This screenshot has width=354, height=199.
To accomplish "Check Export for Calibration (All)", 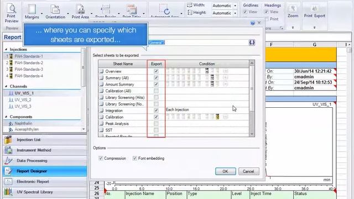I will coord(156,91).
